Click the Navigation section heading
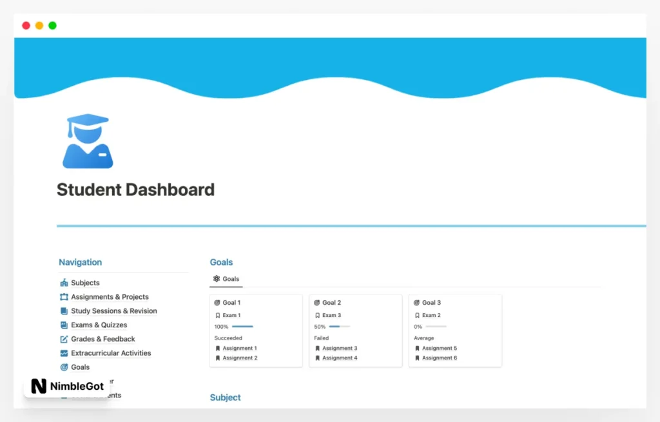The height and width of the screenshot is (422, 660). [x=81, y=262]
